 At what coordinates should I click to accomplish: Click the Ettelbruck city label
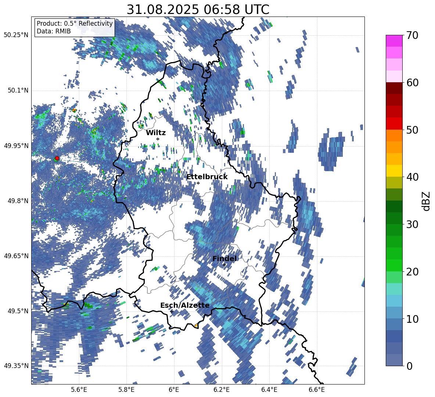coord(207,177)
